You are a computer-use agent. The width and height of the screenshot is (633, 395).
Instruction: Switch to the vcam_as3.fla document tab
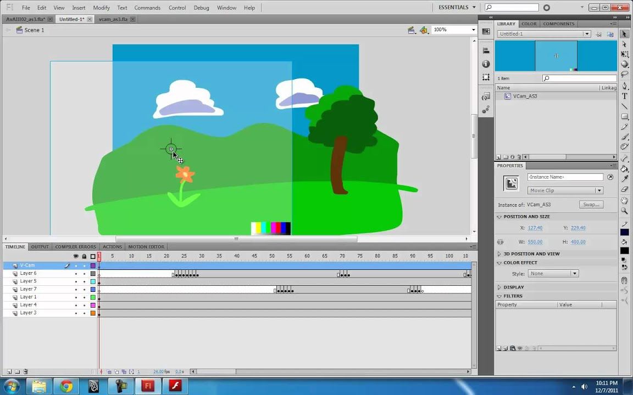coord(113,19)
